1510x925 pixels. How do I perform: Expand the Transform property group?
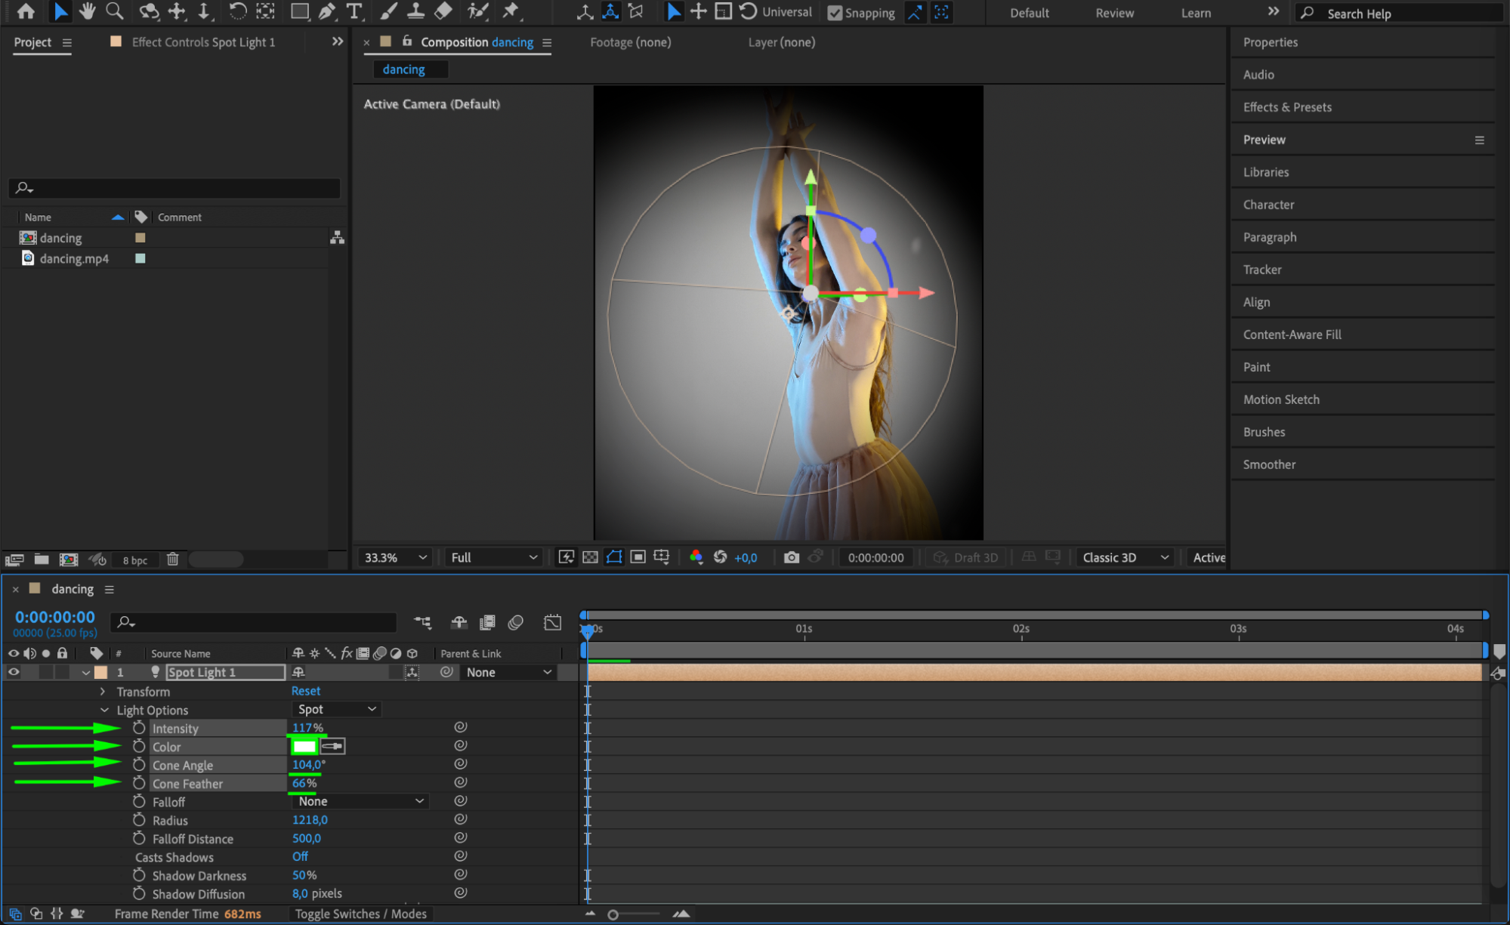(x=103, y=692)
